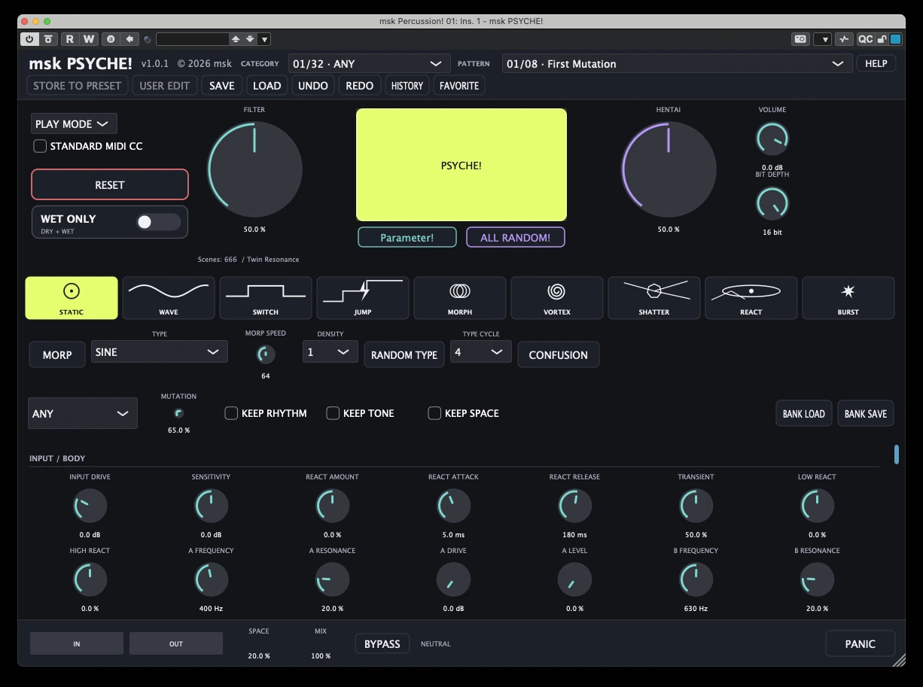Screen dimensions: 923x687
Task: Open the CATEGORY dropdown 01/32 · ANY
Action: point(369,64)
